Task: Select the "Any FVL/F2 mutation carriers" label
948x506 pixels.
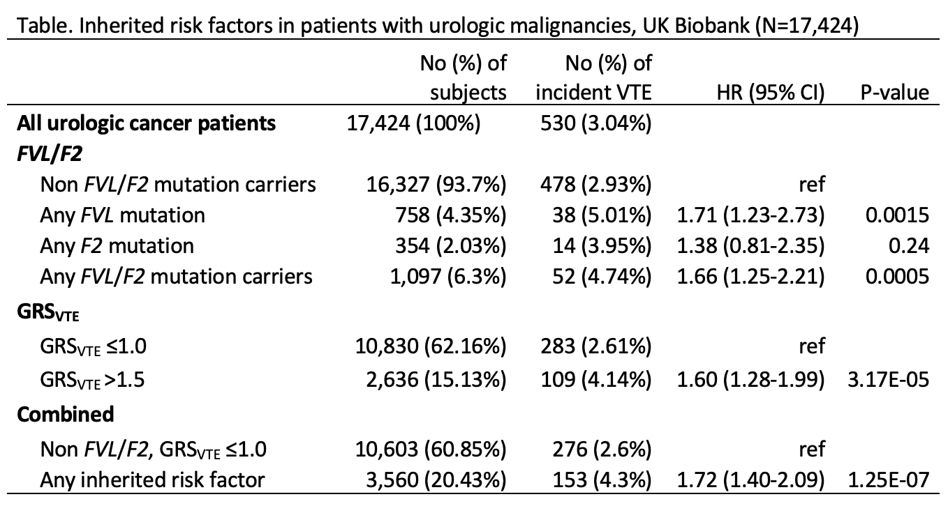Action: 176,276
